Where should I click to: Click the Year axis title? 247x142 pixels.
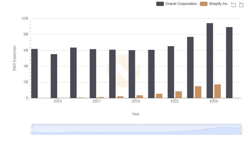[136, 114]
